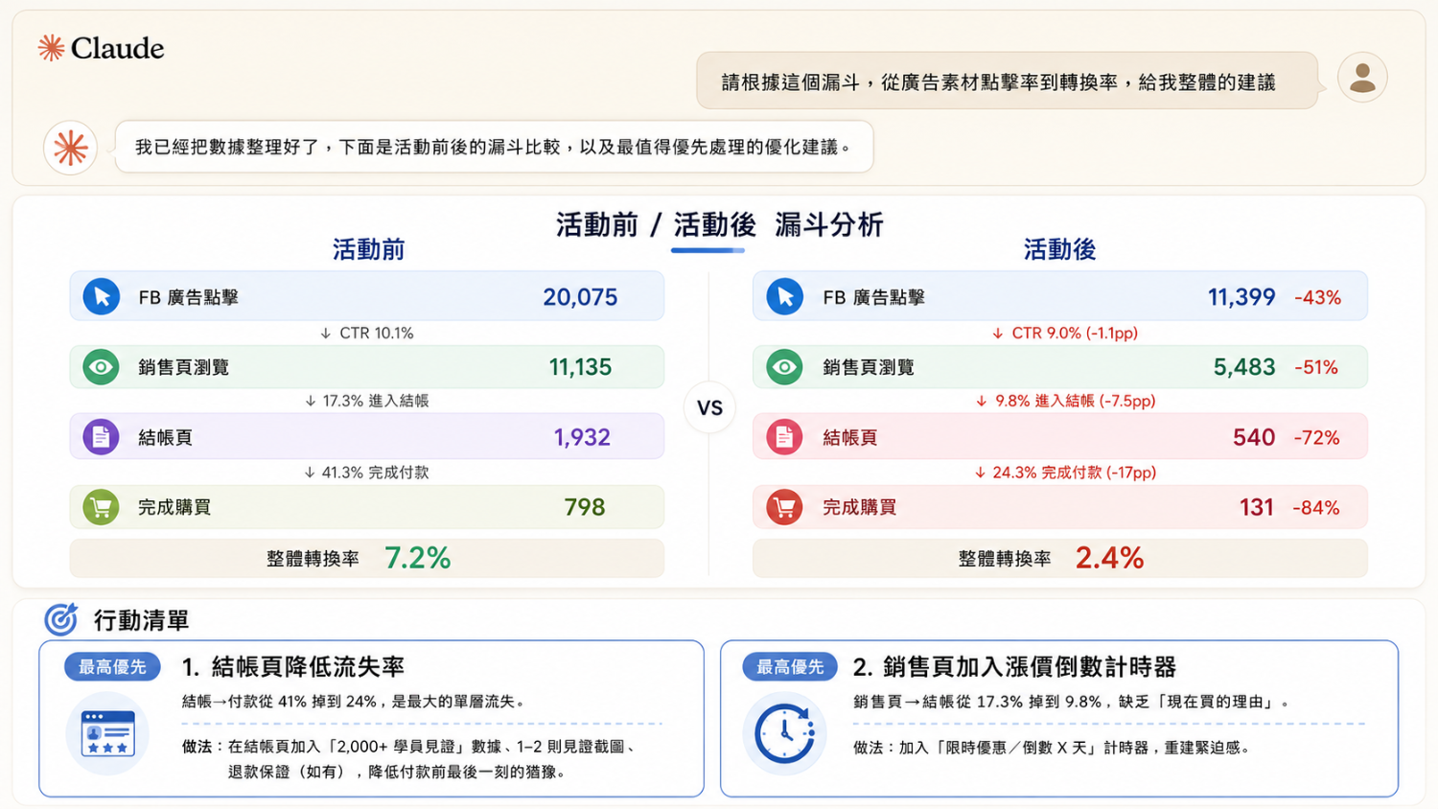Click the cursor icon in 活動後 FB 廣告點擊
The height and width of the screenshot is (809, 1438).
[785, 297]
